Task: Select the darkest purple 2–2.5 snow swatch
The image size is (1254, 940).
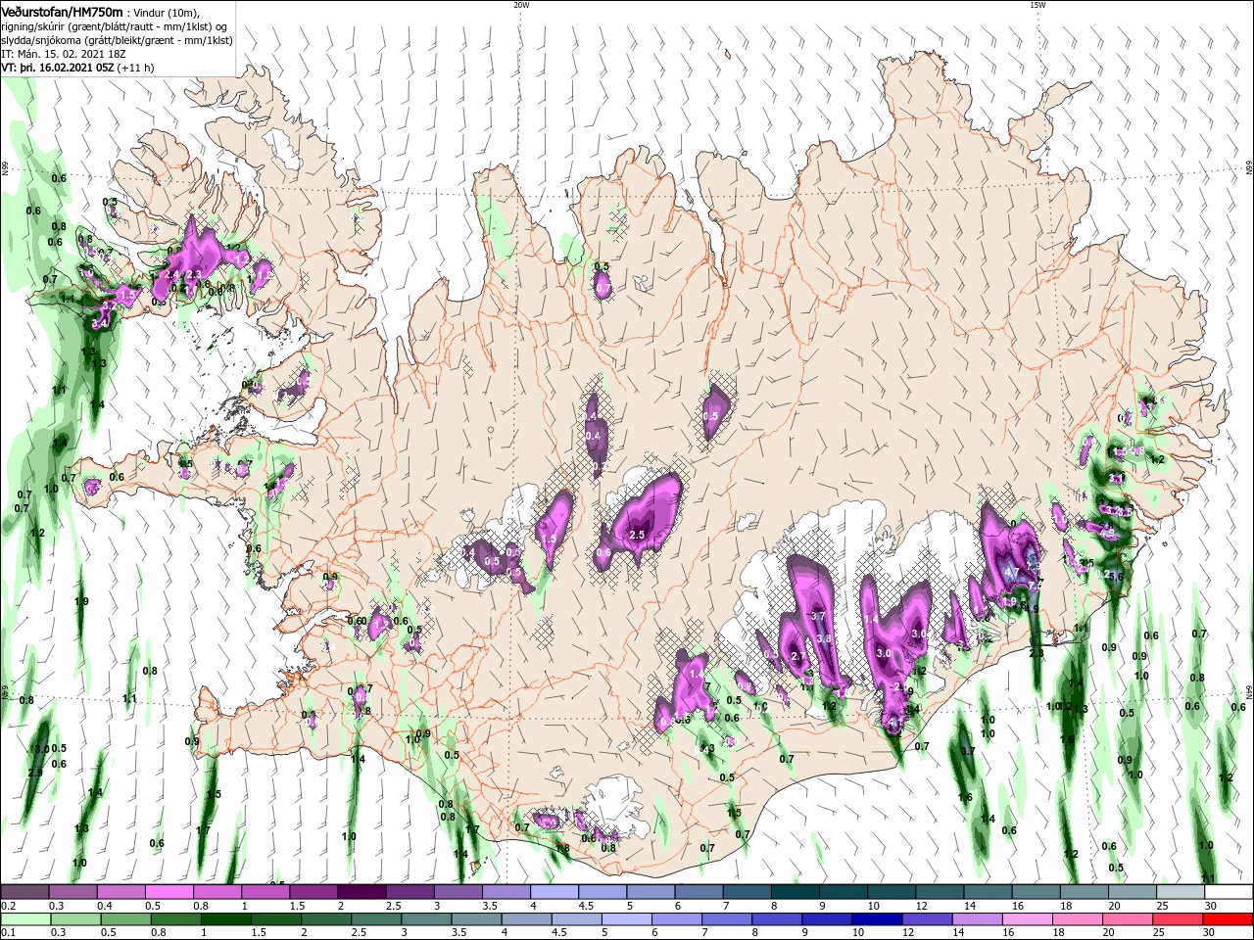Action: tap(362, 892)
